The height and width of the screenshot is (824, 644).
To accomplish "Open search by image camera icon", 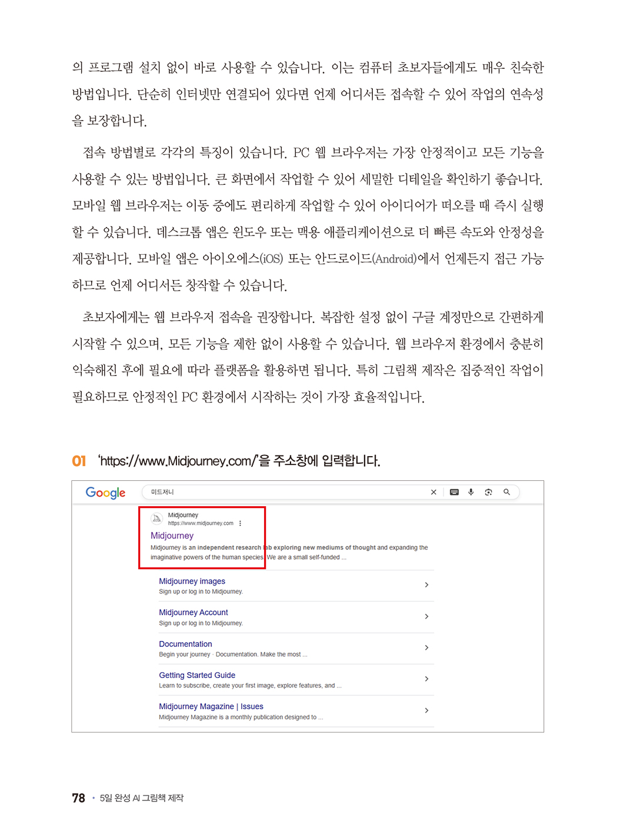I will coord(488,492).
